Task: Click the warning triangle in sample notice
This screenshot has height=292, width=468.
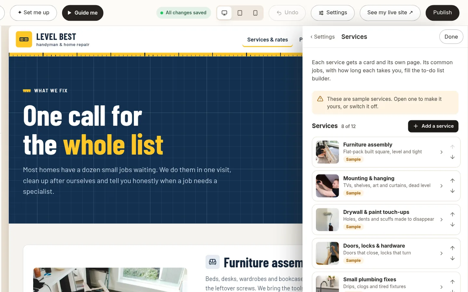Action: 320,99
